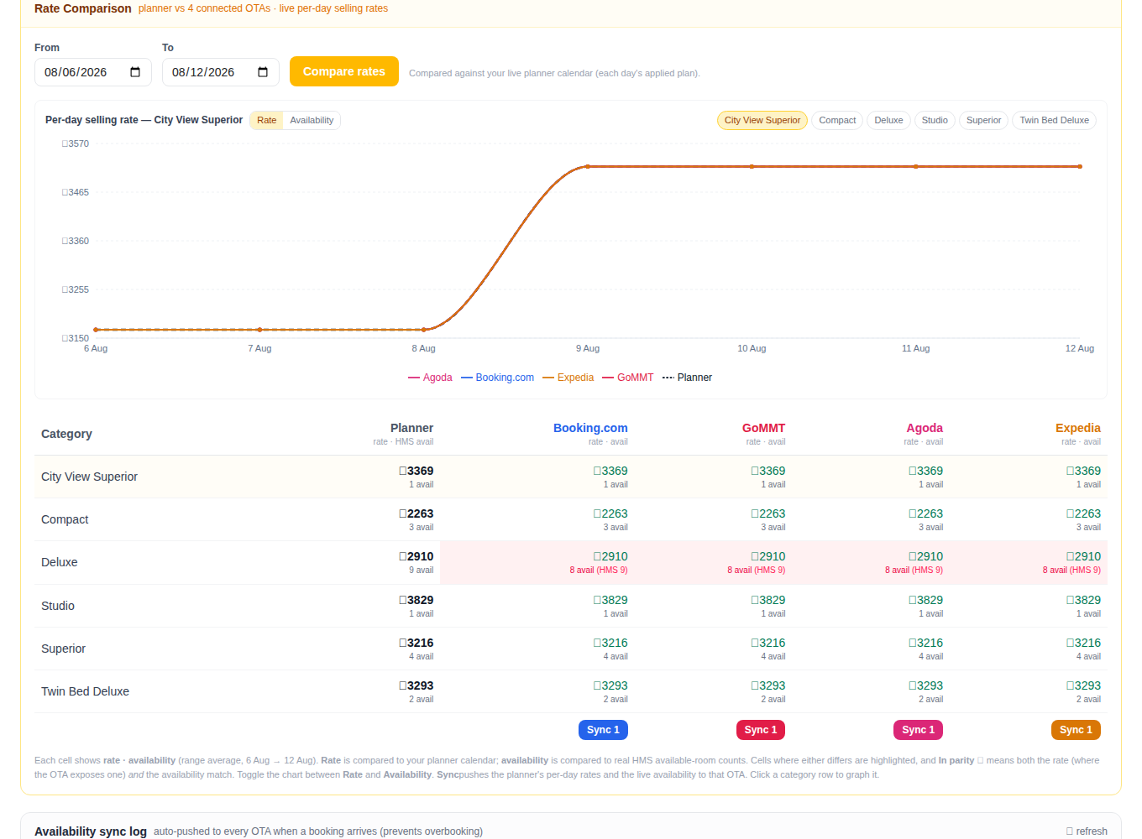
Task: Toggle Planner series in chart legend
Action: pyautogui.click(x=687, y=378)
